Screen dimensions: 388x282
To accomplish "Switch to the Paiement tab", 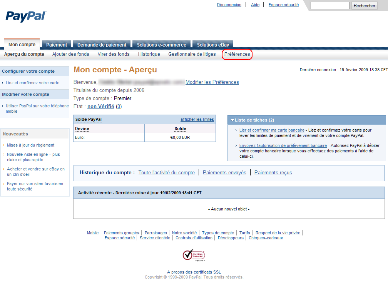I will click(57, 45).
